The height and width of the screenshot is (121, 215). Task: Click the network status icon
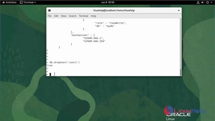pos(198,2)
